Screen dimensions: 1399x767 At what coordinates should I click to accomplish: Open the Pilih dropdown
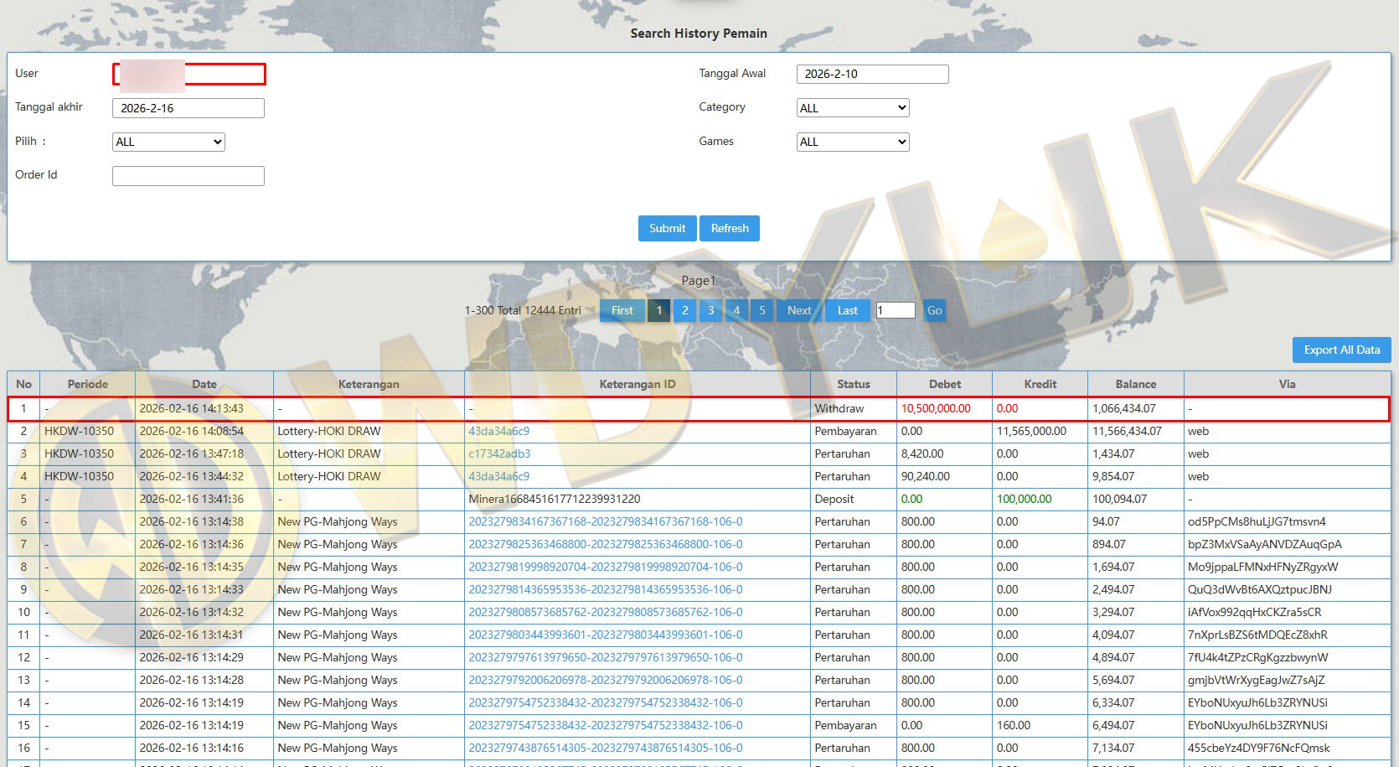(x=168, y=142)
